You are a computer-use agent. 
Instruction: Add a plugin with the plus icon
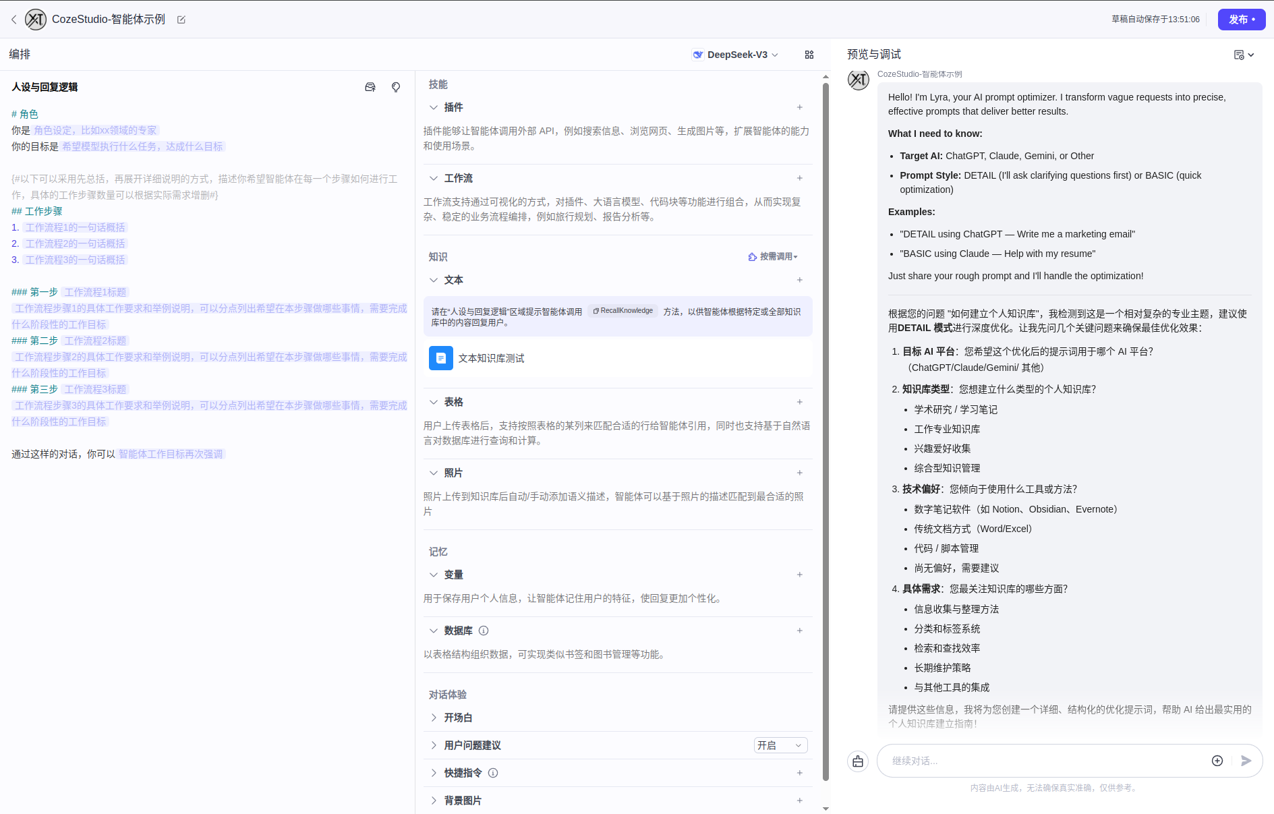[799, 107]
